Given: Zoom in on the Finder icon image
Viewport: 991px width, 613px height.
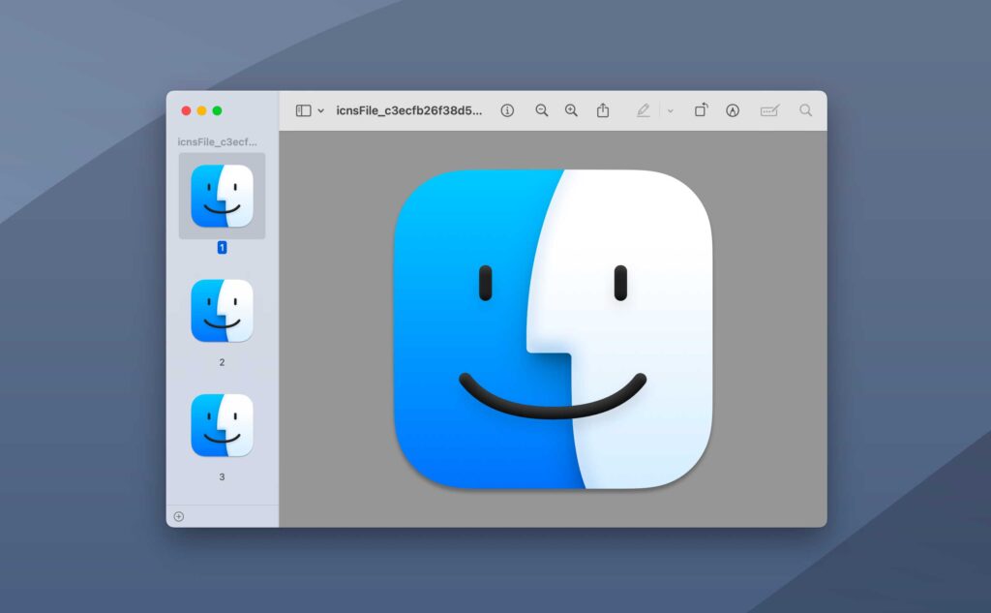Looking at the screenshot, I should click(571, 110).
